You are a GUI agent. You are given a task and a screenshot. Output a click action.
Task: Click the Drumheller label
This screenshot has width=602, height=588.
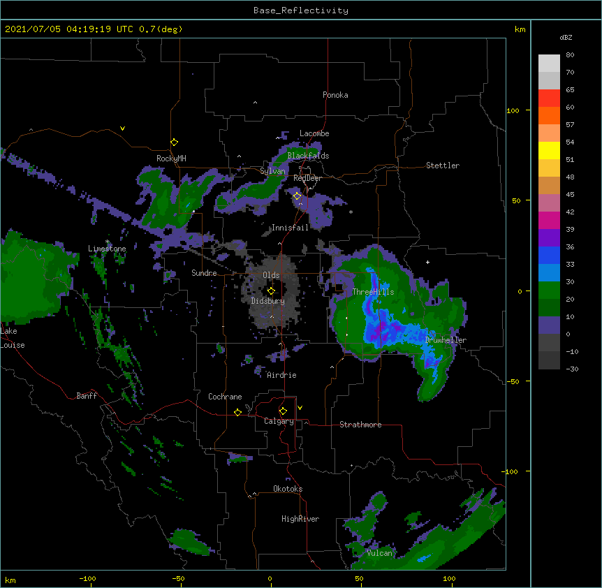coord(446,340)
